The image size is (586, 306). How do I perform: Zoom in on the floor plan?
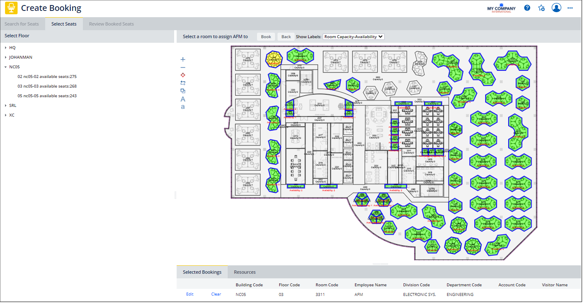(182, 59)
